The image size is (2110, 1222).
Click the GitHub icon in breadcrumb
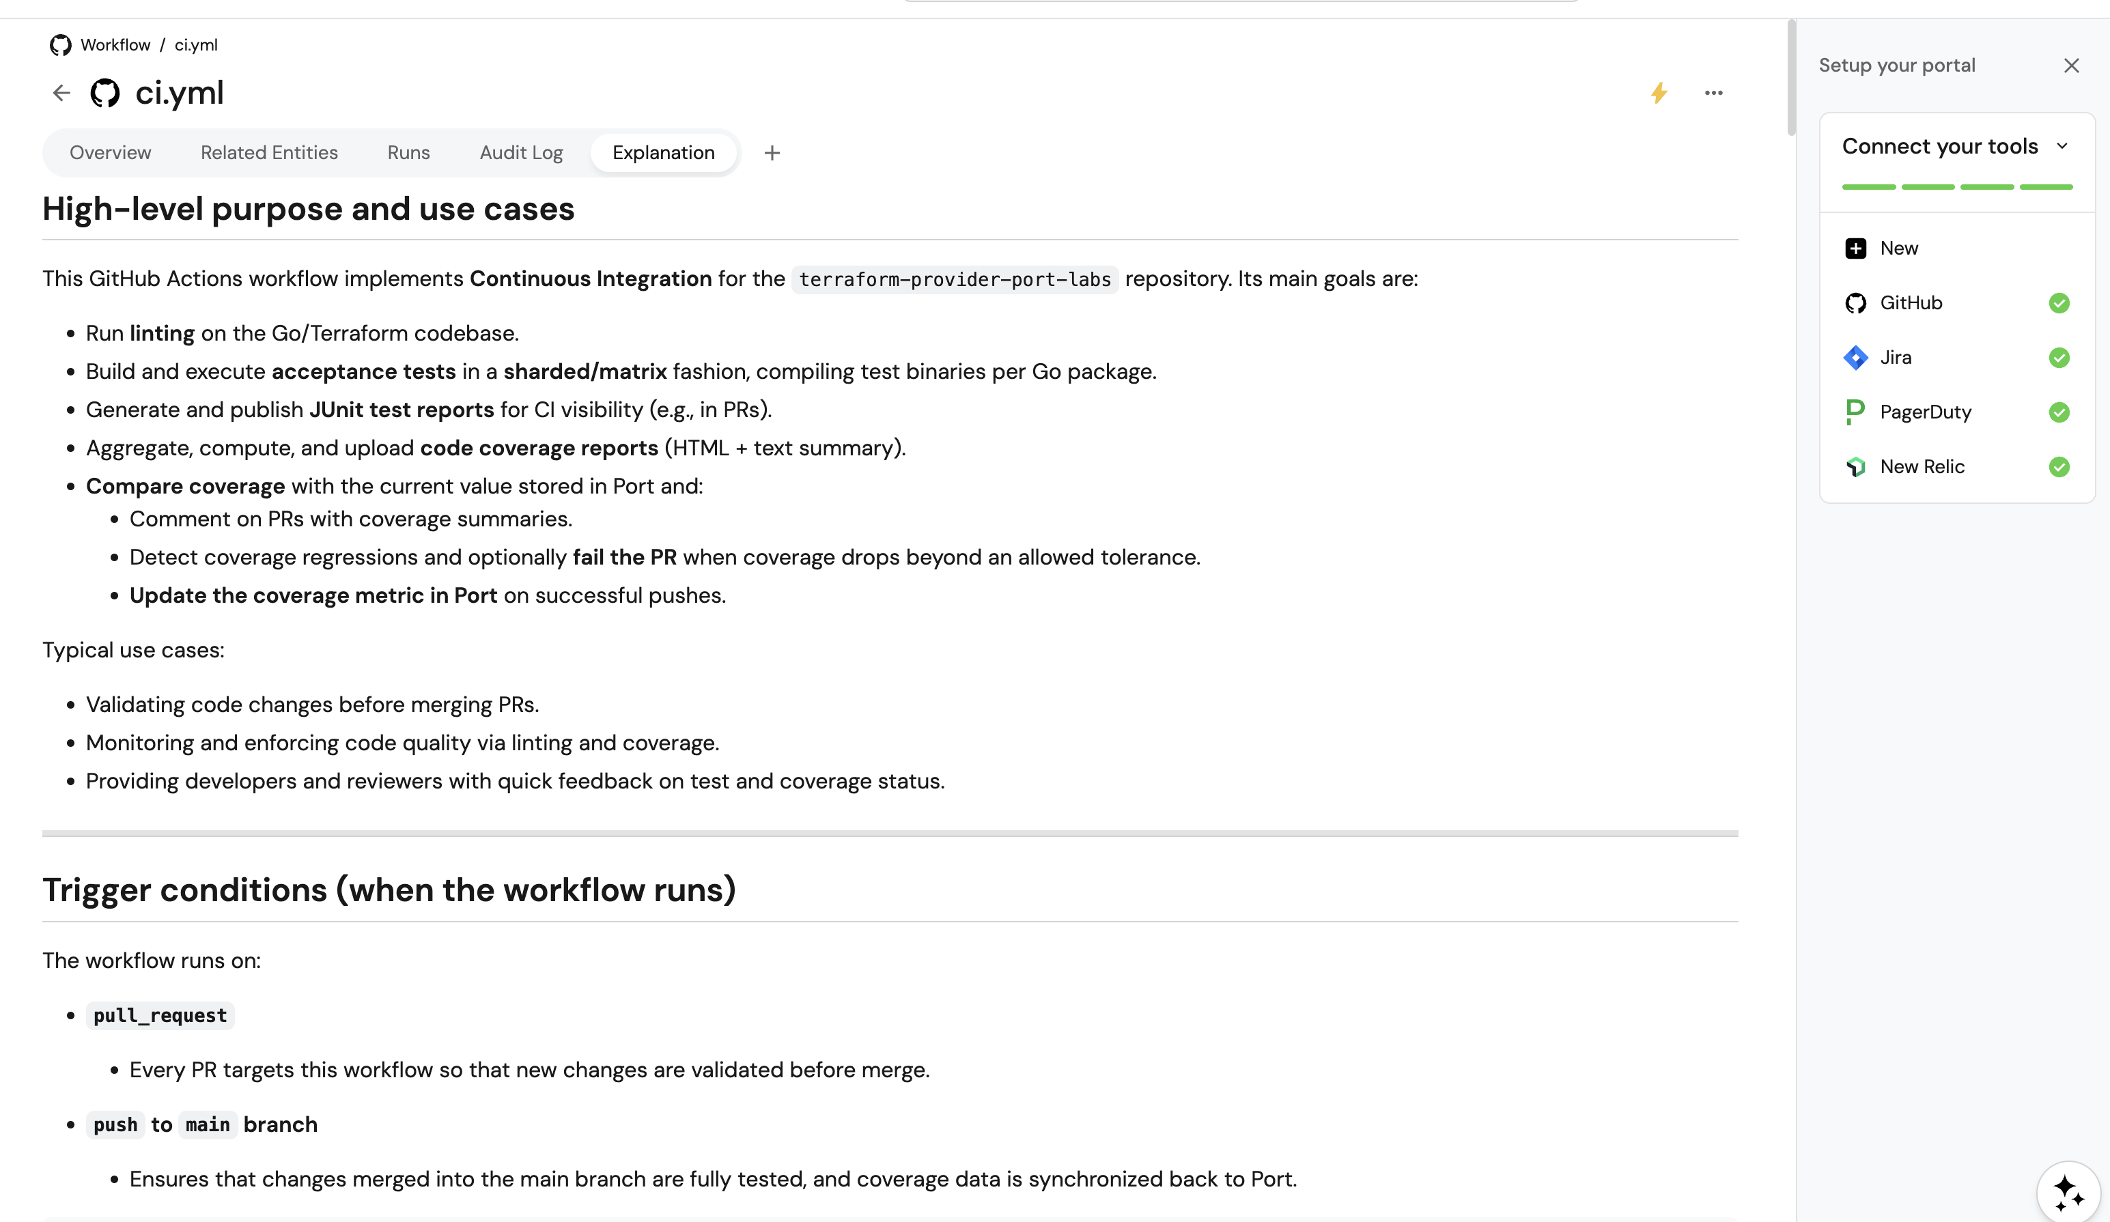pos(60,45)
